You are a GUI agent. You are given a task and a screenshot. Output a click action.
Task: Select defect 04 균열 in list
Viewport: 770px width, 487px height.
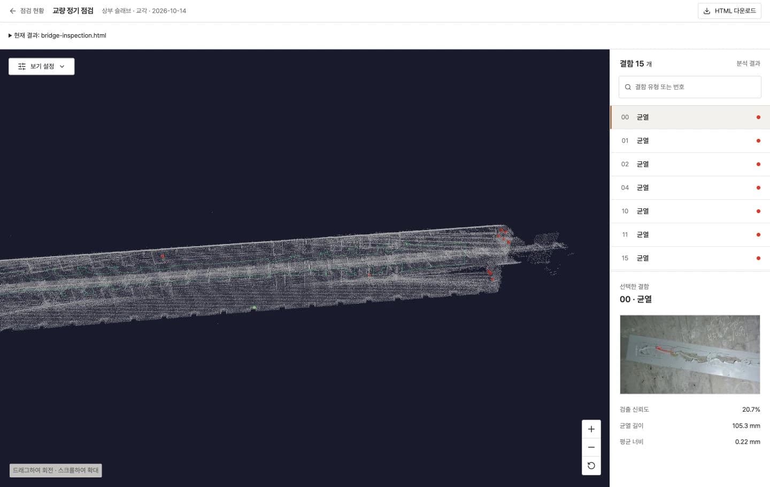[x=690, y=188]
